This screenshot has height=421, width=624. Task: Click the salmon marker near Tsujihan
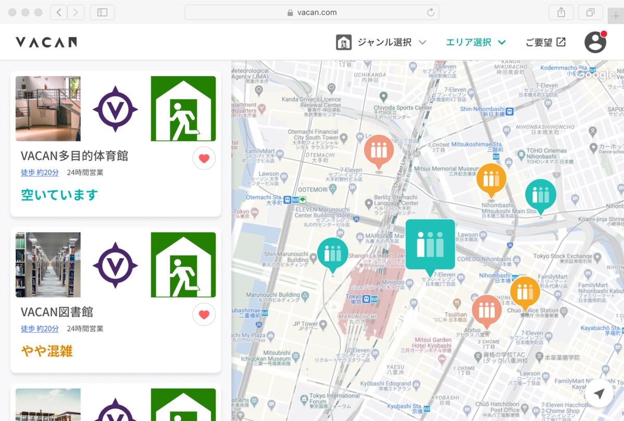tap(486, 310)
